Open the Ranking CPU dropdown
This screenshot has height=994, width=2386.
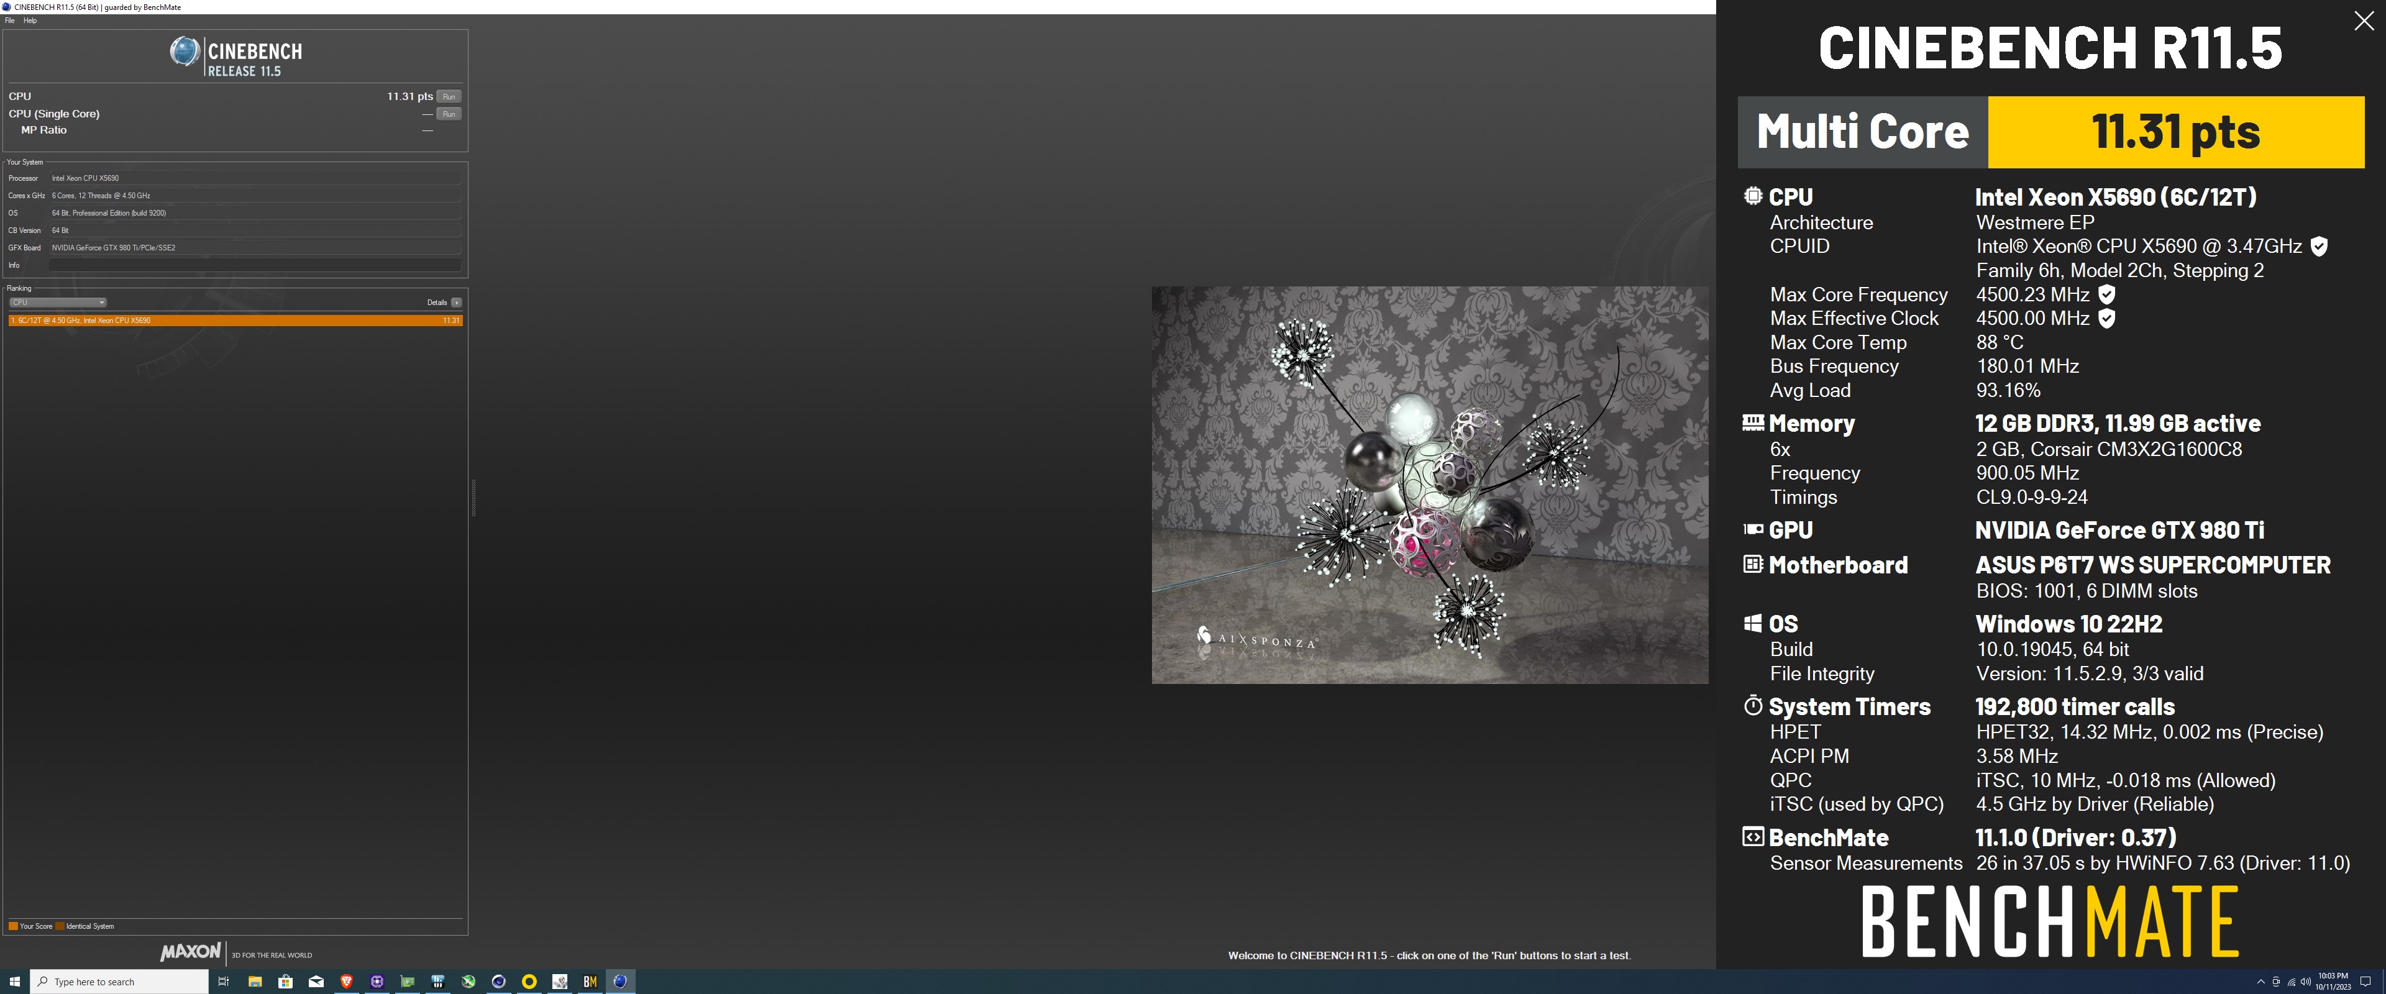click(x=57, y=302)
